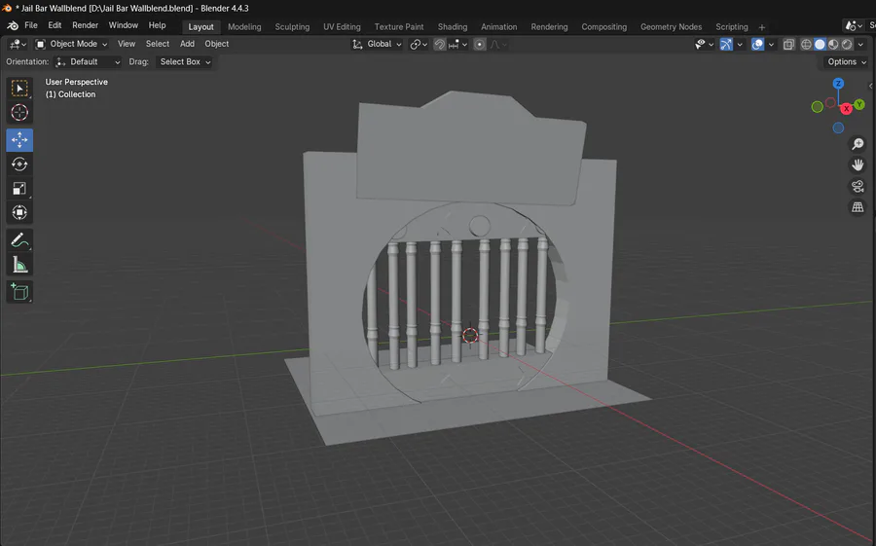The height and width of the screenshot is (546, 876).
Task: Open the viewport Object menu
Action: [x=217, y=44]
